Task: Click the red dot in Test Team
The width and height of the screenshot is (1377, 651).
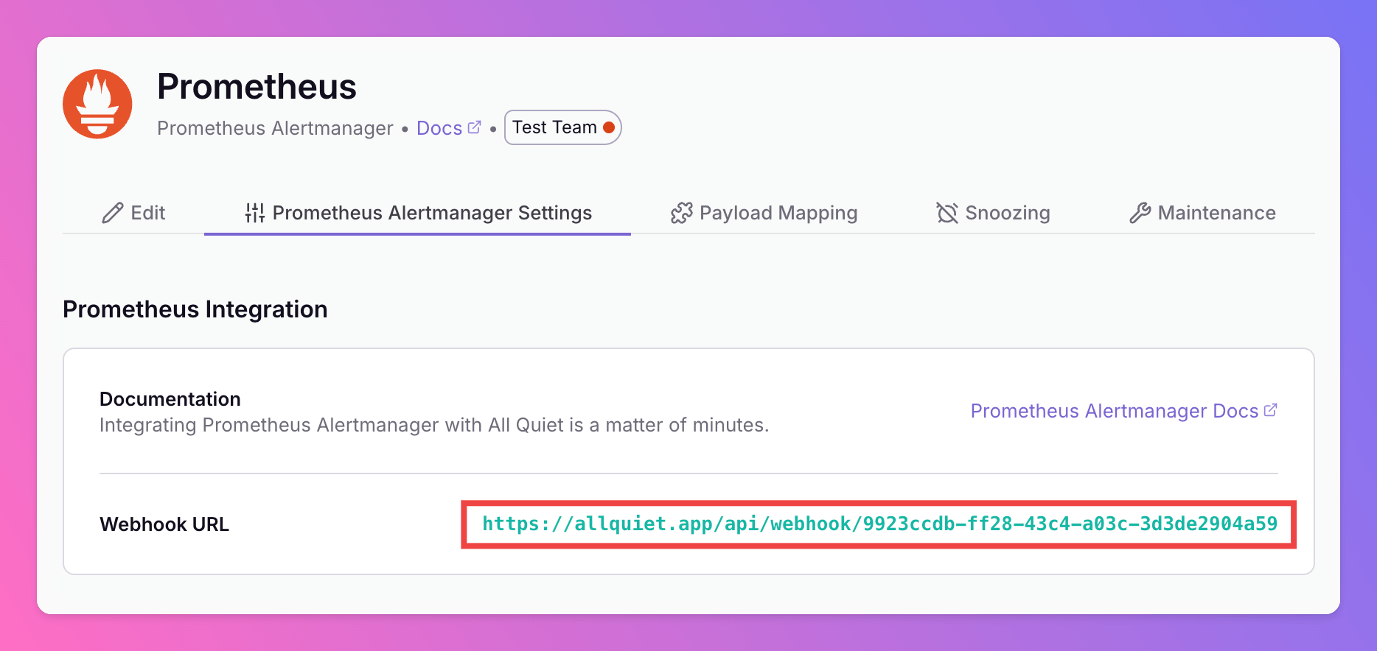Action: pos(609,127)
